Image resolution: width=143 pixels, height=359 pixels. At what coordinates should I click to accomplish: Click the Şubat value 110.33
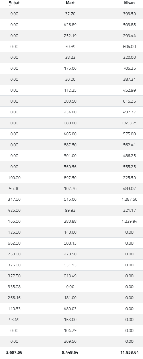coord(14,309)
